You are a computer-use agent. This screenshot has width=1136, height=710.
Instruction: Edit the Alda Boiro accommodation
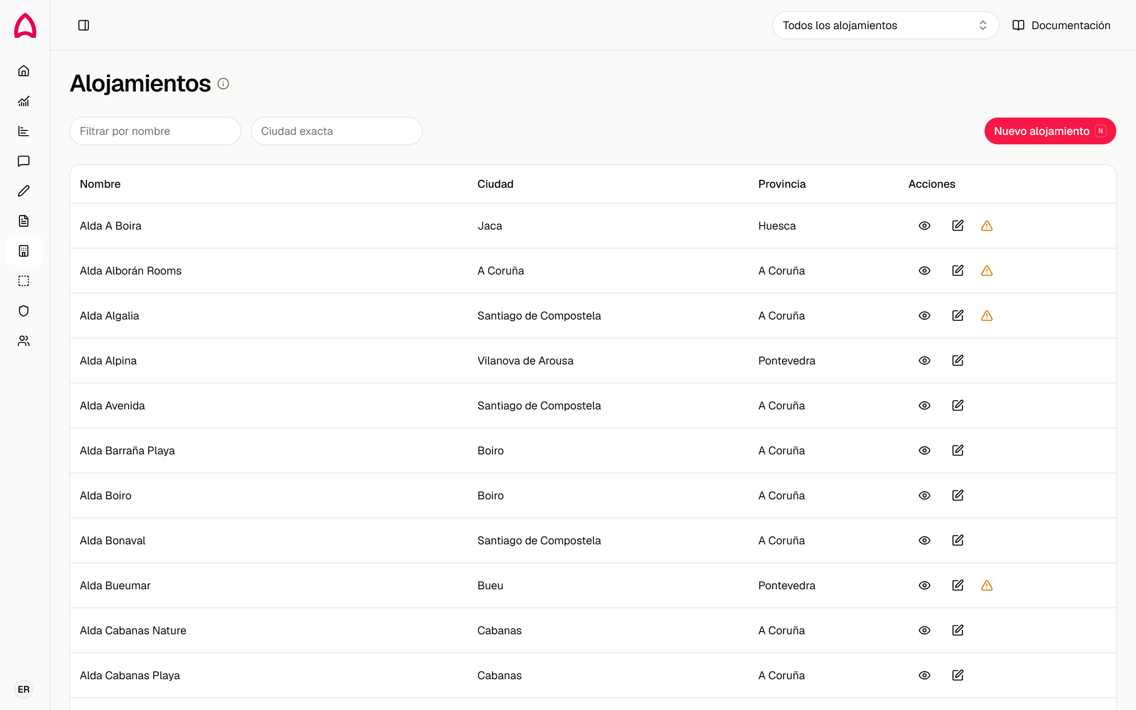point(958,496)
